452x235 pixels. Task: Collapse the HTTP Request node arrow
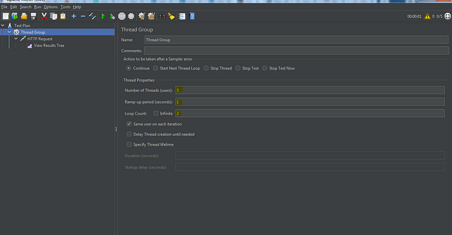click(x=16, y=39)
